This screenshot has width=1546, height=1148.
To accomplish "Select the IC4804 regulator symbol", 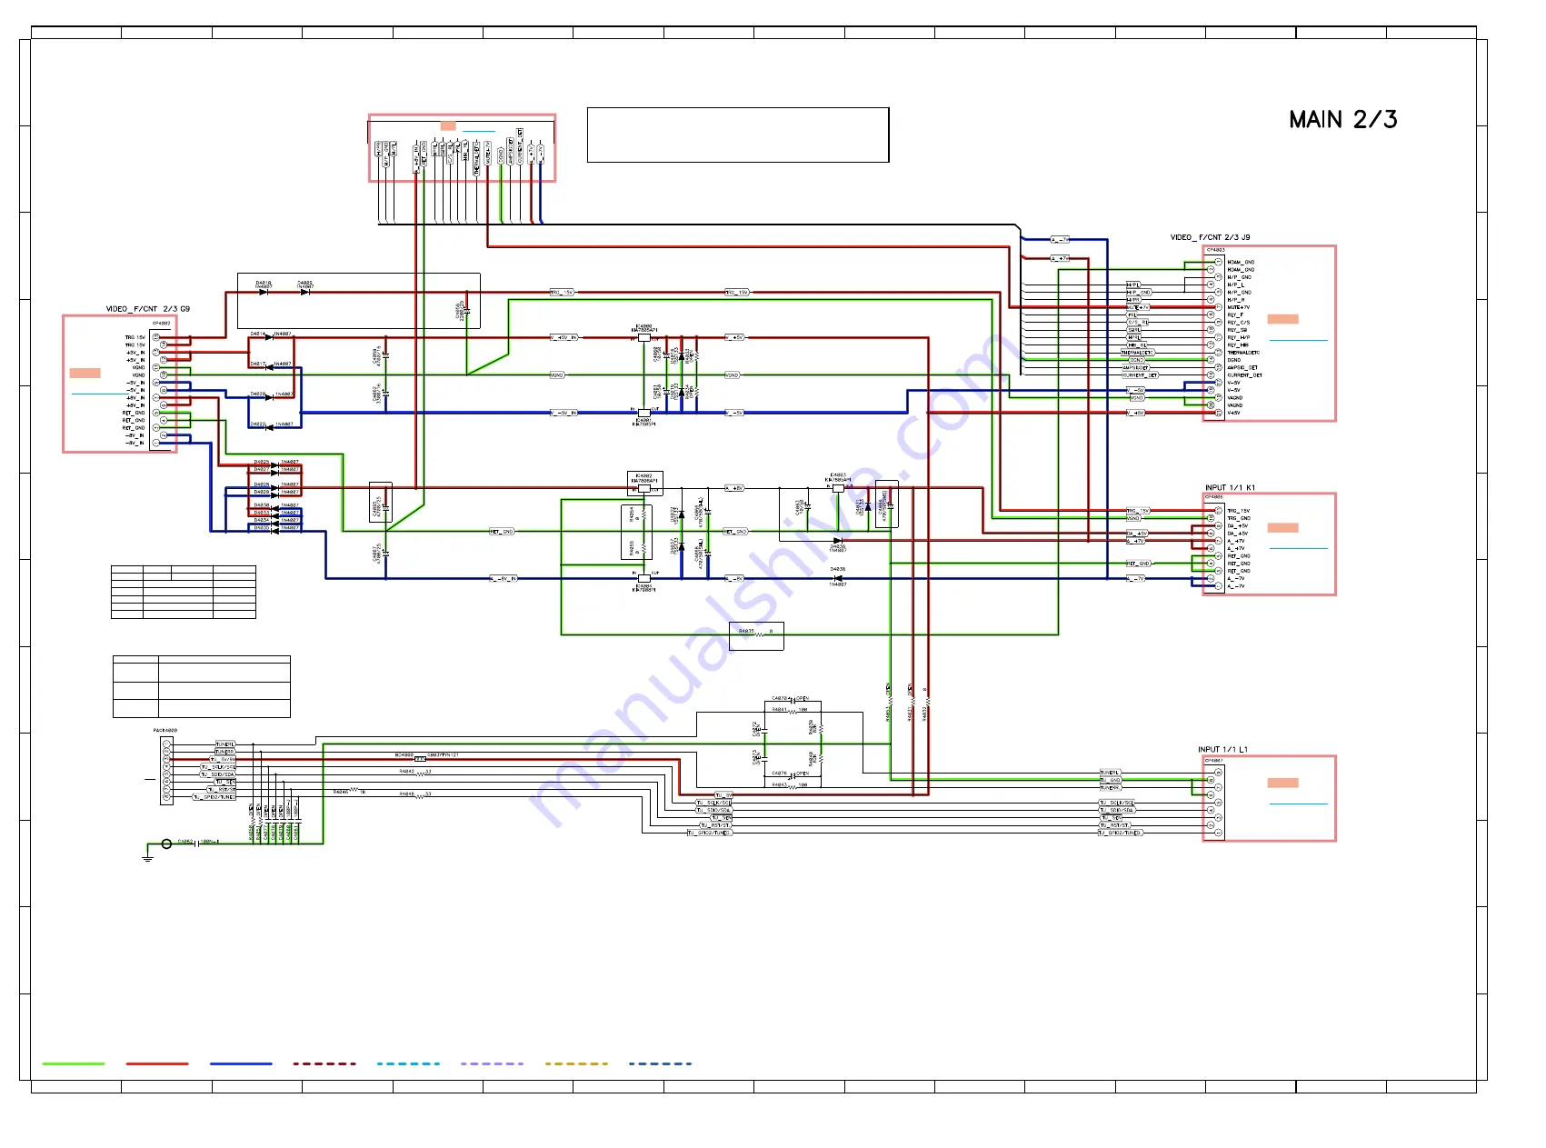I will (643, 578).
